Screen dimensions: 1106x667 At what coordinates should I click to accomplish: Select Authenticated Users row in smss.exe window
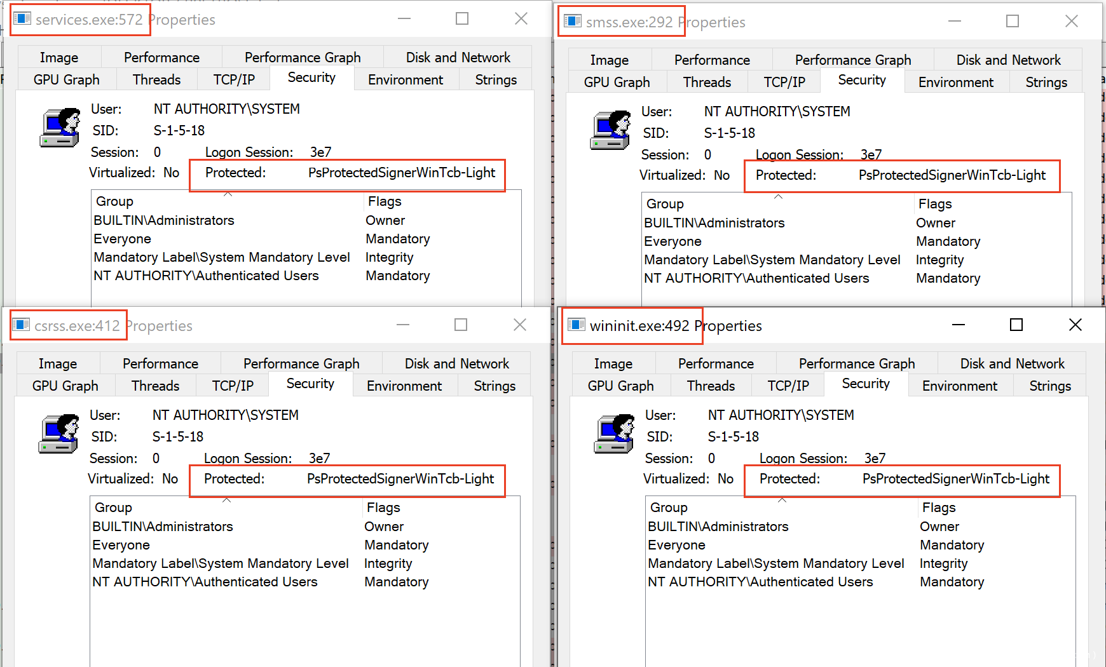click(x=857, y=278)
